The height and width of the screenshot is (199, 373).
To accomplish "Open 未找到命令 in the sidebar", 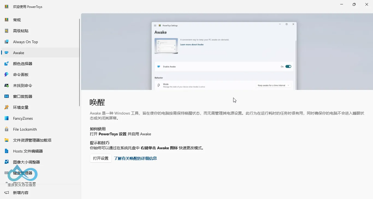I will tap(40, 86).
